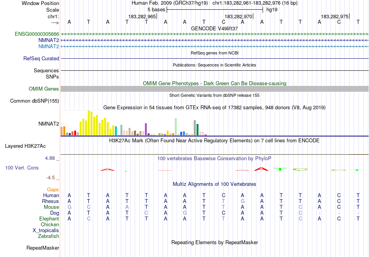Screen dimensions: 369x257
Task: Click the ENSG00000305666 gene label
Action: point(37,34)
